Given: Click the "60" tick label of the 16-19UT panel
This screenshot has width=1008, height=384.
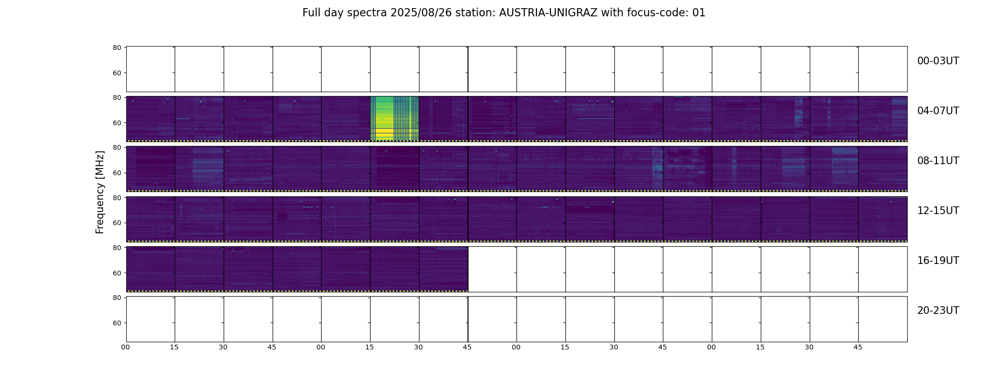Looking at the screenshot, I should coord(117,273).
